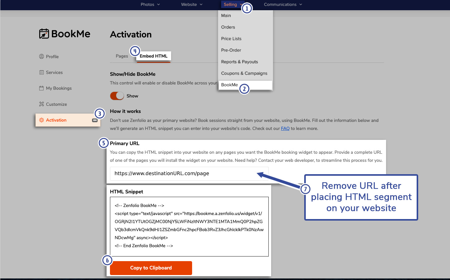Expand the Communications dropdown menu
Screen dimensions: 450x280
(x=283, y=4)
